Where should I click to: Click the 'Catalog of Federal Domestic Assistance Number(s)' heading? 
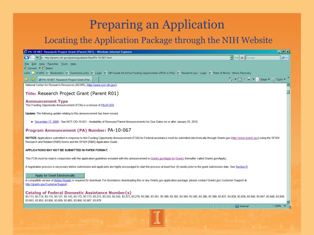(78, 193)
